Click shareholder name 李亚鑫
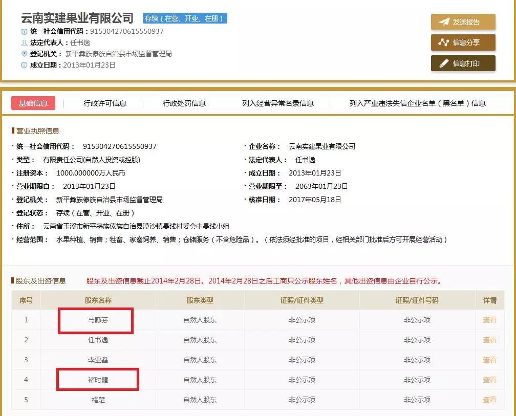 98,360
